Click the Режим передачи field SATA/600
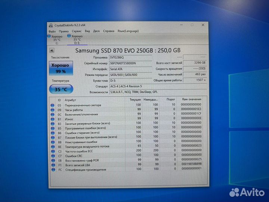 (130, 75)
